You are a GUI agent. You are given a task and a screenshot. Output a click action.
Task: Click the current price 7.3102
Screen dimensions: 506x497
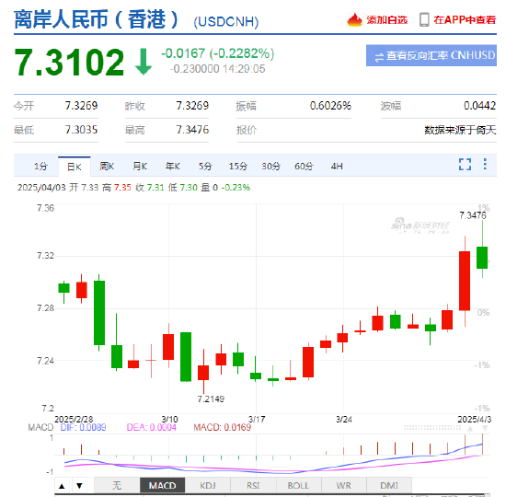click(x=69, y=62)
